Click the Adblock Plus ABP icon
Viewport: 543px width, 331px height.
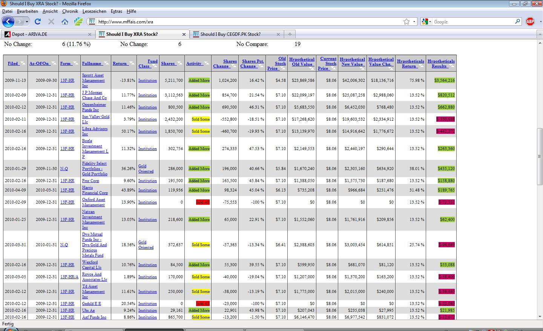tap(530, 21)
